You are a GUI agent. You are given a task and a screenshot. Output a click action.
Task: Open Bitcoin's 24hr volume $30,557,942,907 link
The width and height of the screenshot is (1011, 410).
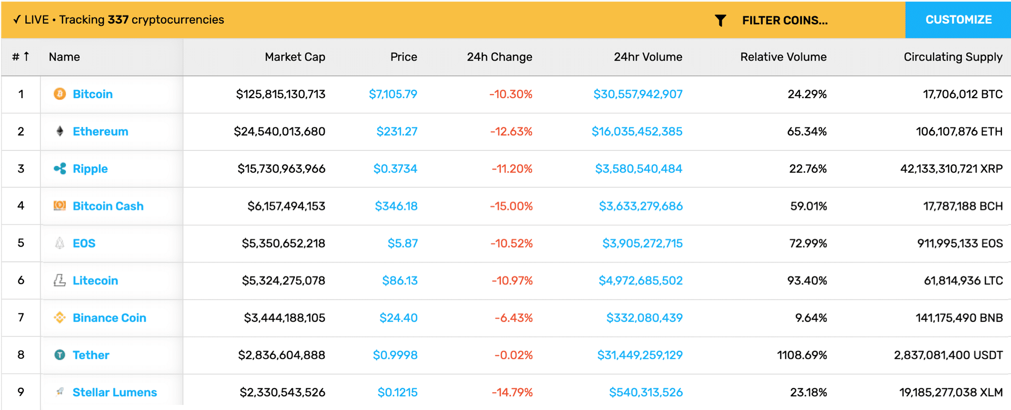tap(638, 94)
